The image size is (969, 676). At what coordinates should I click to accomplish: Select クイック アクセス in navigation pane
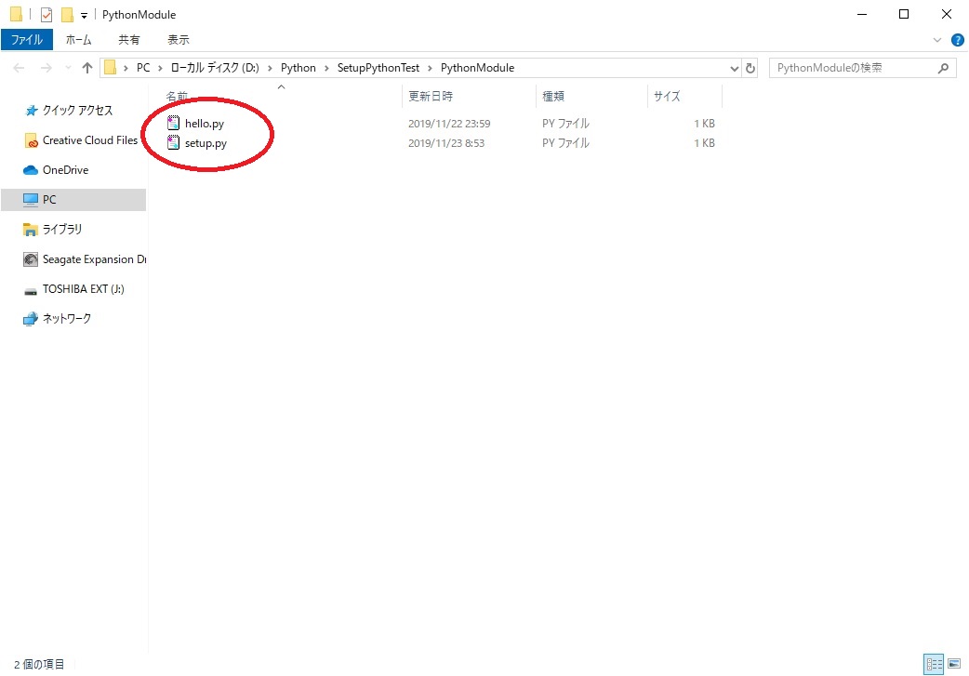pyautogui.click(x=77, y=111)
